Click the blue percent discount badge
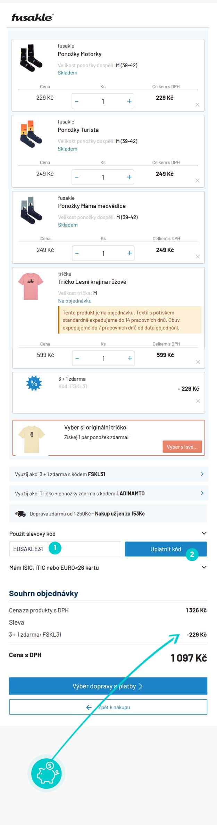Image resolution: width=217 pixels, height=825 pixels. click(x=34, y=383)
